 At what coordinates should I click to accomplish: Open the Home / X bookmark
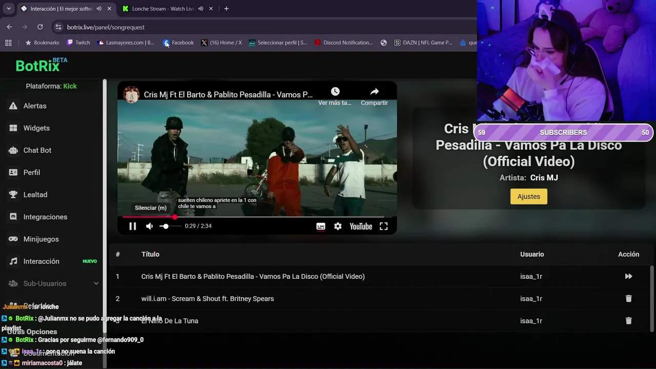point(221,43)
